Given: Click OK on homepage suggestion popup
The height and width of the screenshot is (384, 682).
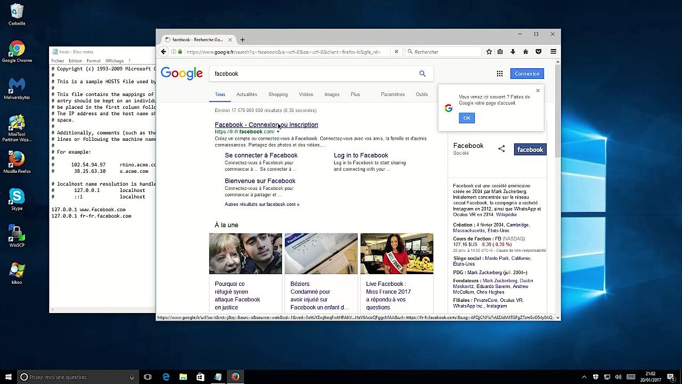Looking at the screenshot, I should click(x=467, y=118).
